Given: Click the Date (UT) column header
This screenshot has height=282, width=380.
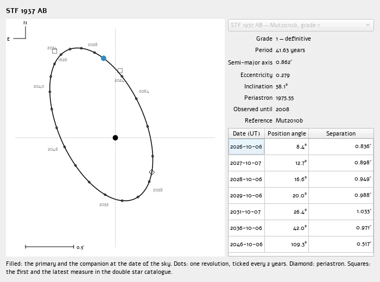Looking at the screenshot, I should (x=246, y=133).
